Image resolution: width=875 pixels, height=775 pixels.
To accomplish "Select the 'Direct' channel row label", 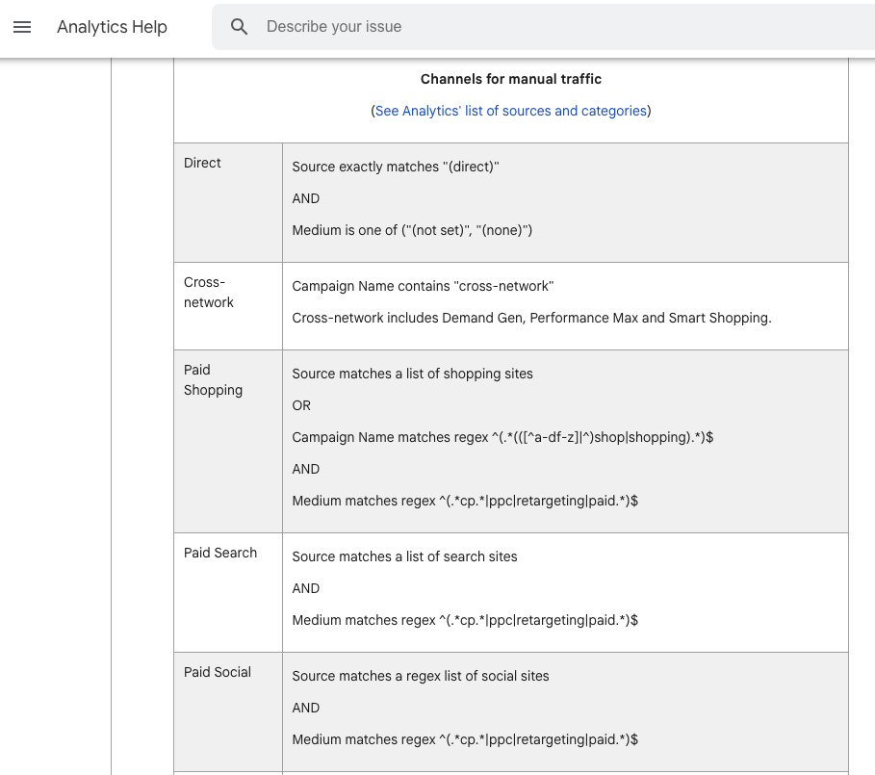I will coord(202,163).
